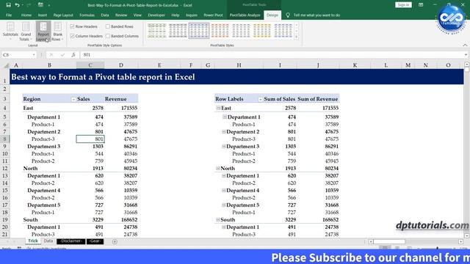Viewport: 470px width, 264px height.
Task: Enable the Banded Columns checkbox
Action: (108, 36)
